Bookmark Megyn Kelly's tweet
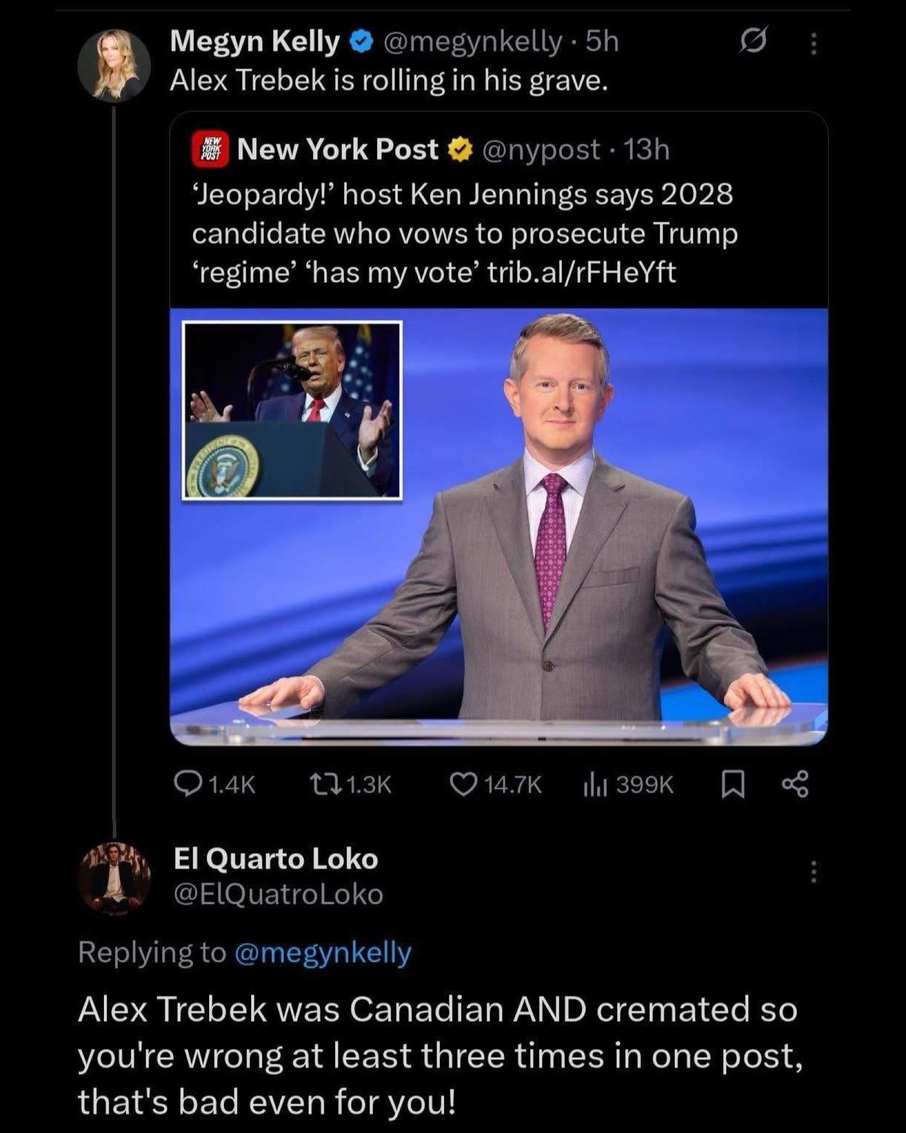 pyautogui.click(x=732, y=785)
